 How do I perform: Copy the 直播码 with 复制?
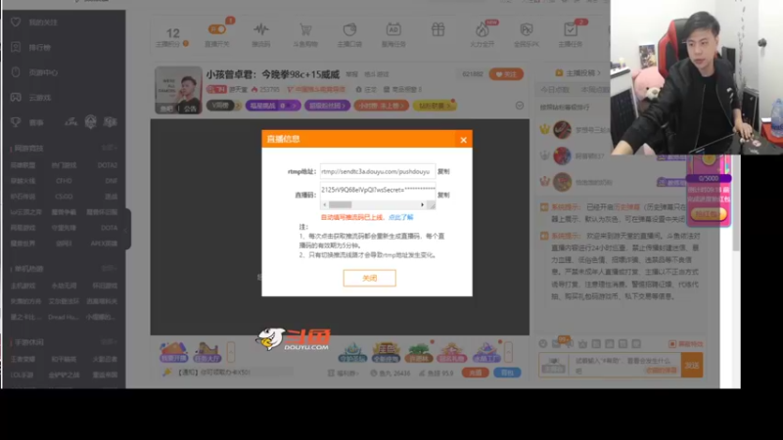[443, 195]
